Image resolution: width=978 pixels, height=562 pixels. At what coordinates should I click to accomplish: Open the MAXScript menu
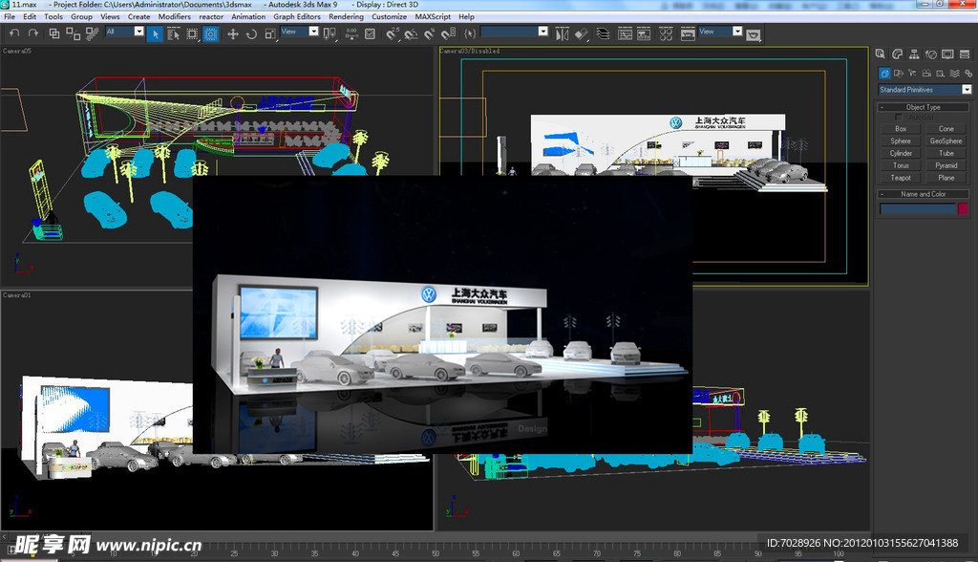tap(432, 16)
